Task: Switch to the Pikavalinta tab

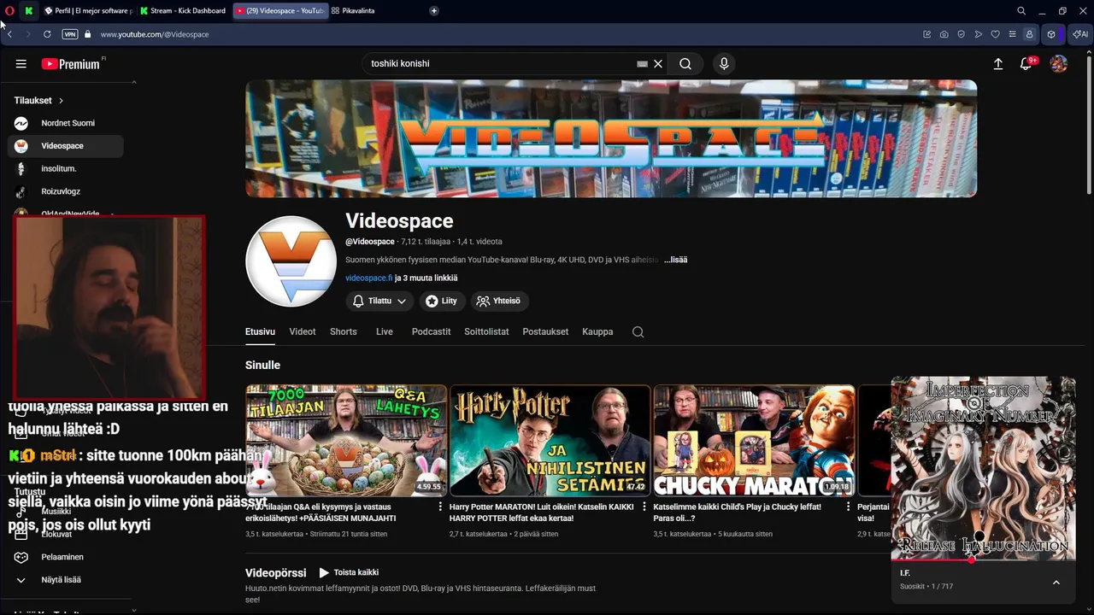Action: 353,11
